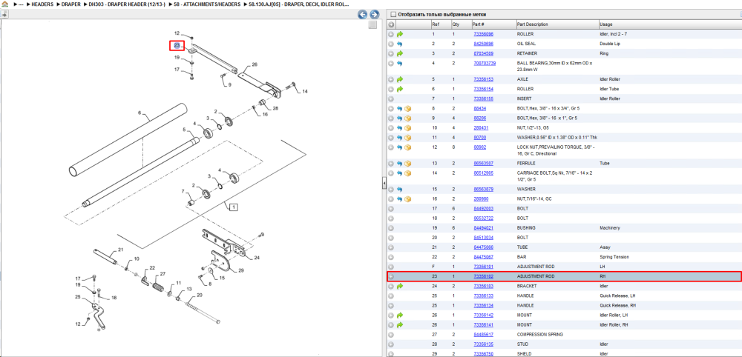Click callout 29 on the shield
The image size is (742, 357).
(241, 270)
